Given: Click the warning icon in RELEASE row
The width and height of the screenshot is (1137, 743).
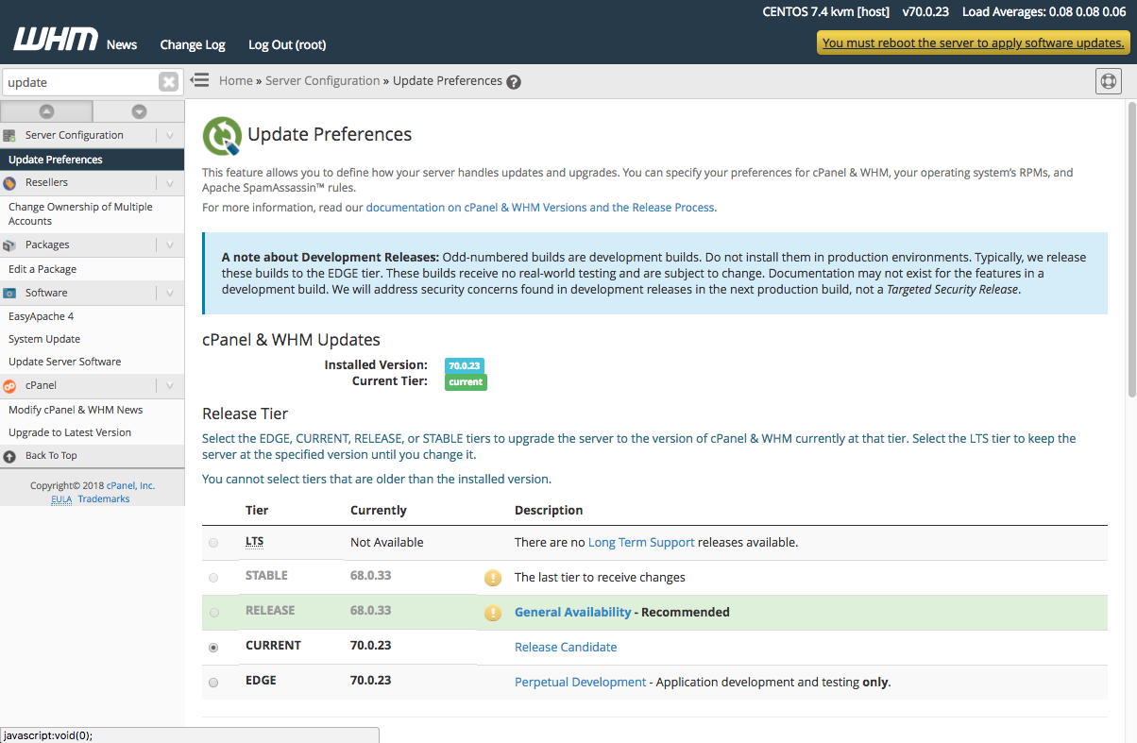Looking at the screenshot, I should (x=493, y=613).
